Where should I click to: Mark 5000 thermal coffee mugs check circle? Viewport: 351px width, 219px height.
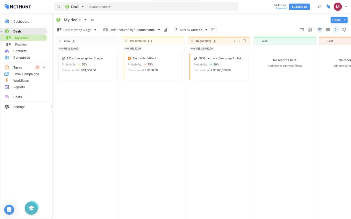coord(195,58)
